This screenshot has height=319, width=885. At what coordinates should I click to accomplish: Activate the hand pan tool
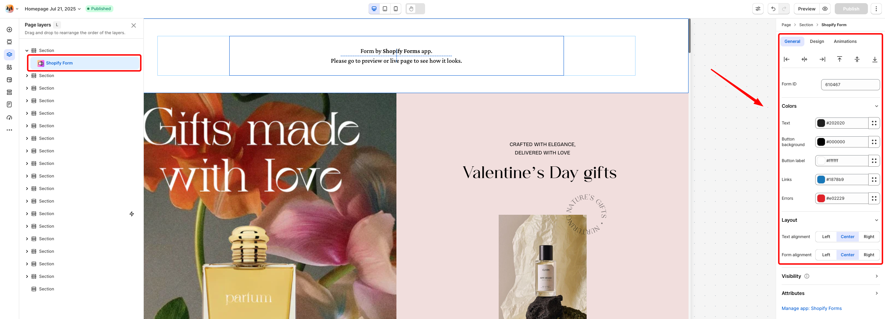coord(411,9)
